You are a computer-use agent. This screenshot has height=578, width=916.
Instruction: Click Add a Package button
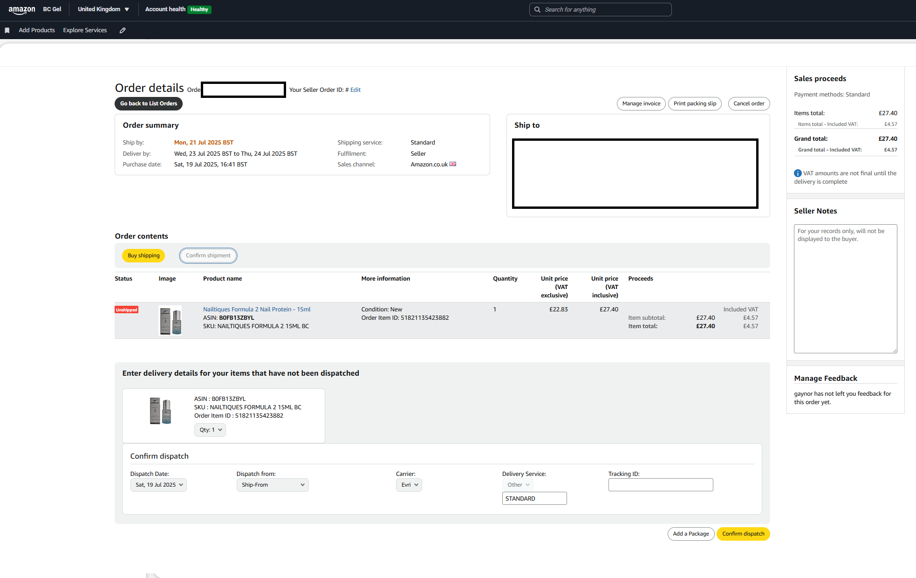click(691, 534)
